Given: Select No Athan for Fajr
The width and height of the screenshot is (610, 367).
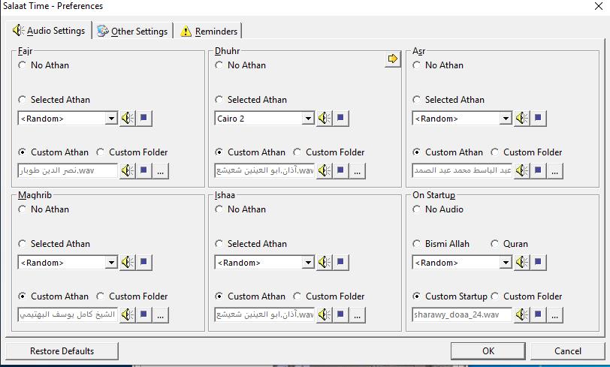Looking at the screenshot, I should [23, 65].
